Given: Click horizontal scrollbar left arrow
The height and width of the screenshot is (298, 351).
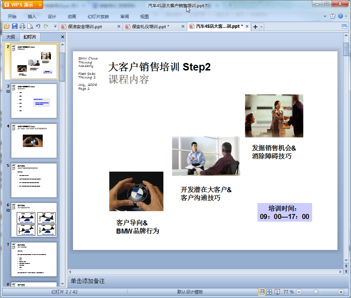Looking at the screenshot, I should (x=70, y=272).
